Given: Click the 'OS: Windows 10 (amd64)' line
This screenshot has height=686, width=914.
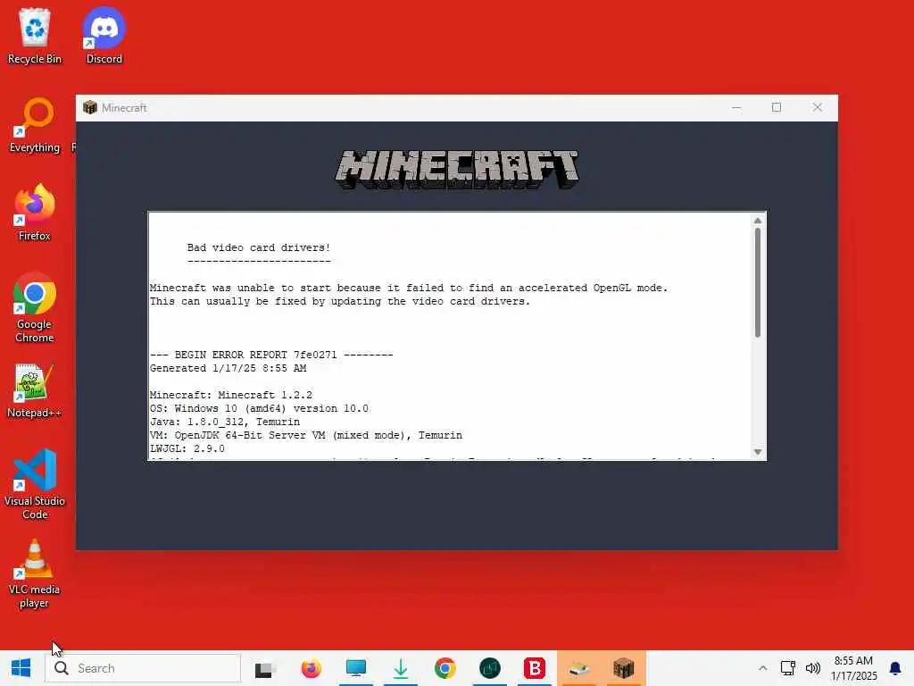Looking at the screenshot, I should [259, 408].
